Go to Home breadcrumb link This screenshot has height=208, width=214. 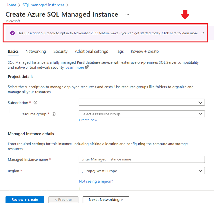click(11, 5)
